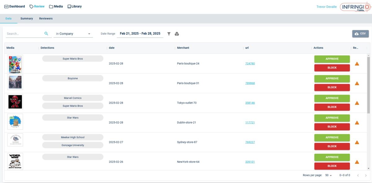The width and height of the screenshot is (372, 183).
Task: Open the 'in Company' dropdown
Action: coord(73,34)
